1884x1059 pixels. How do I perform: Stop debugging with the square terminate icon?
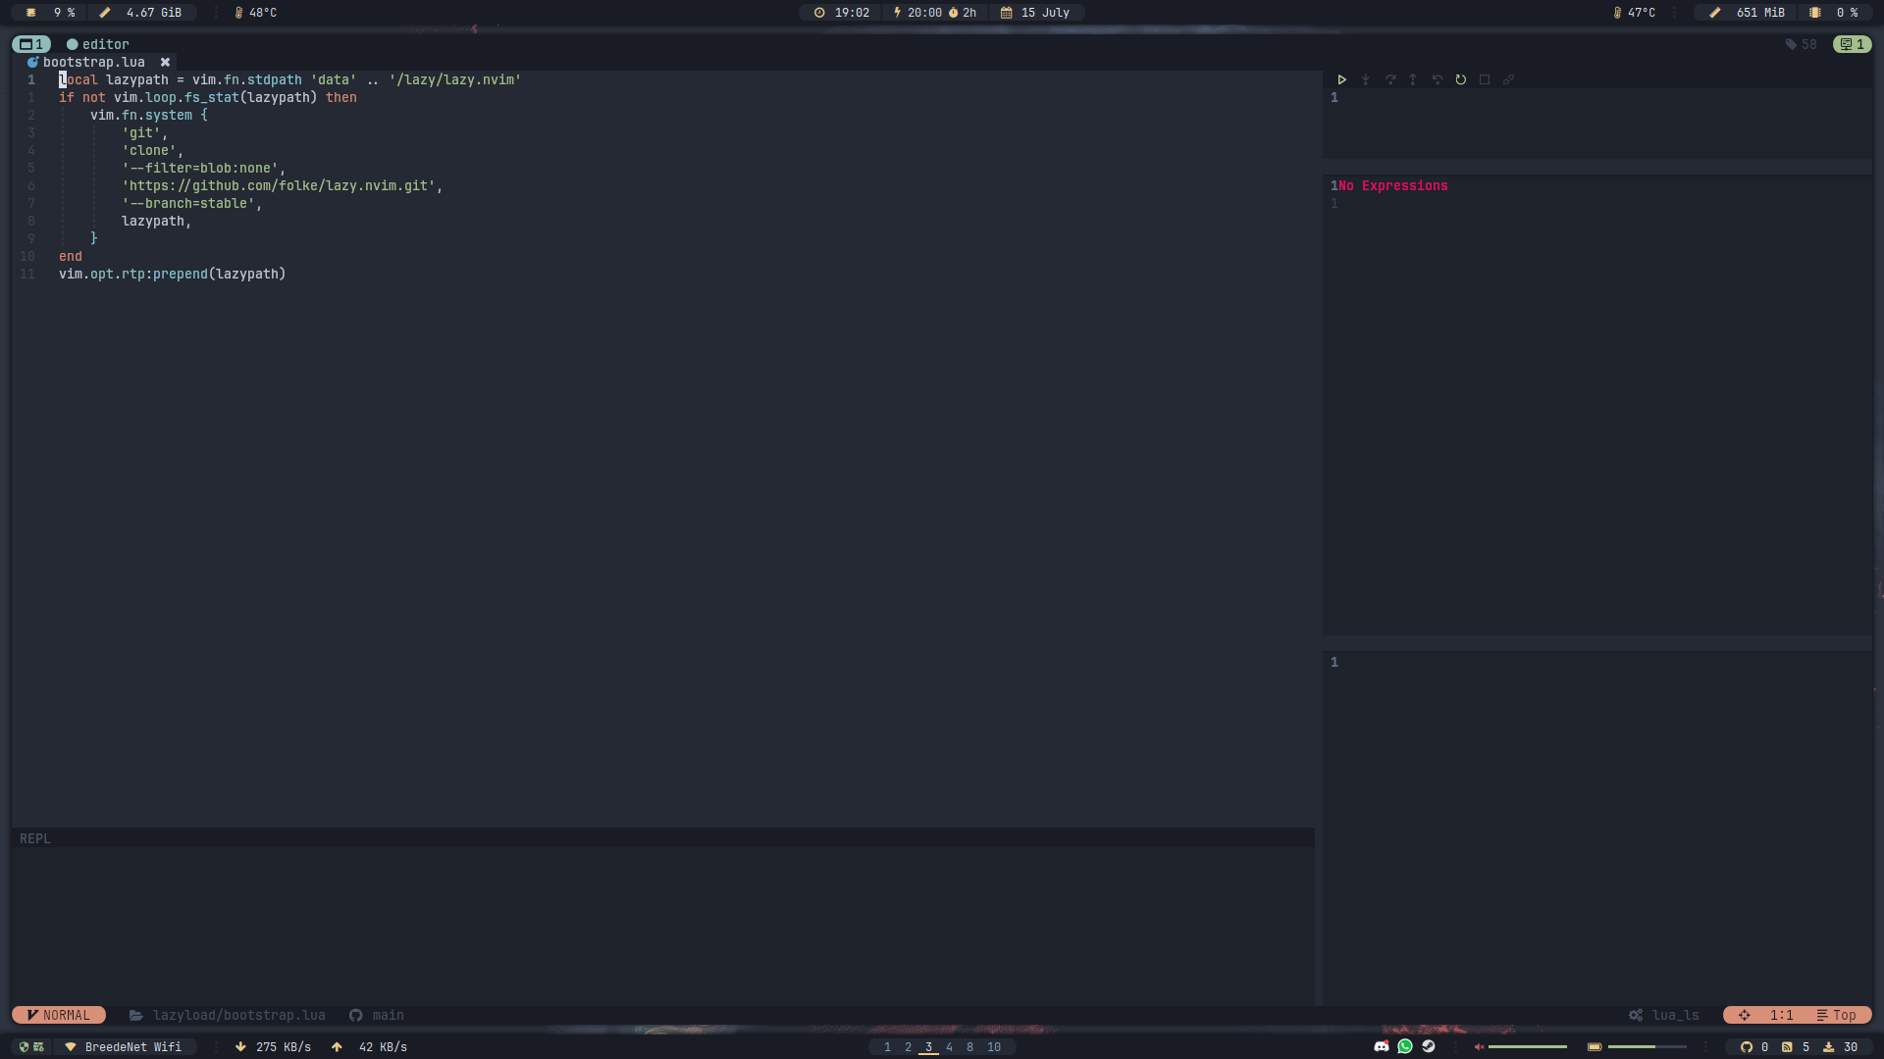(1485, 79)
